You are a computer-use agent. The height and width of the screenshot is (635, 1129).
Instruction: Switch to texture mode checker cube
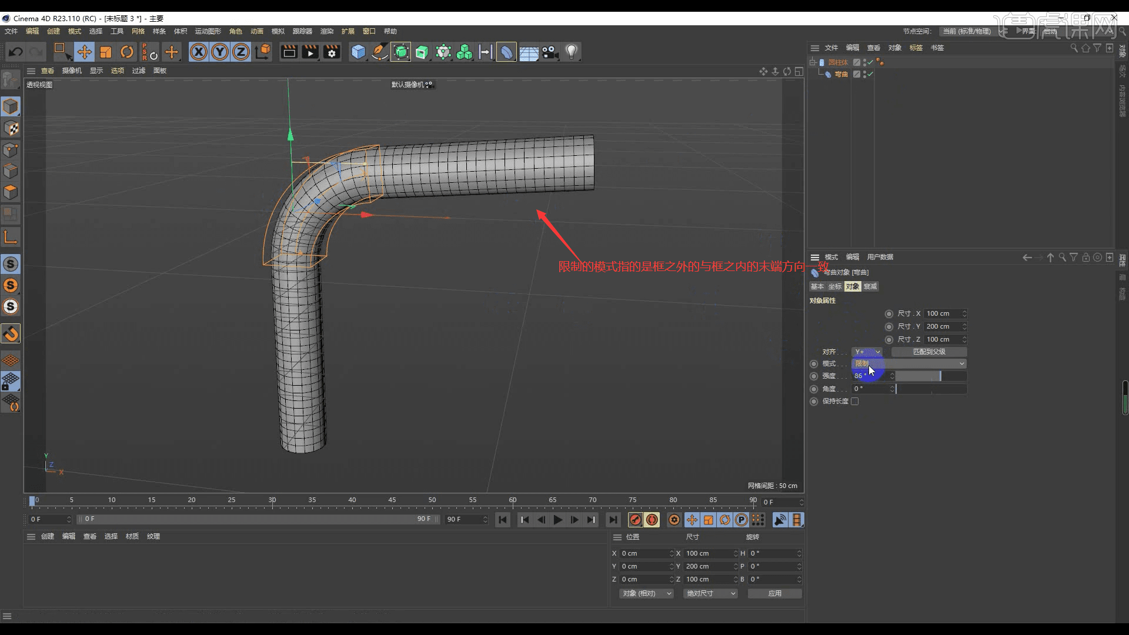point(11,128)
